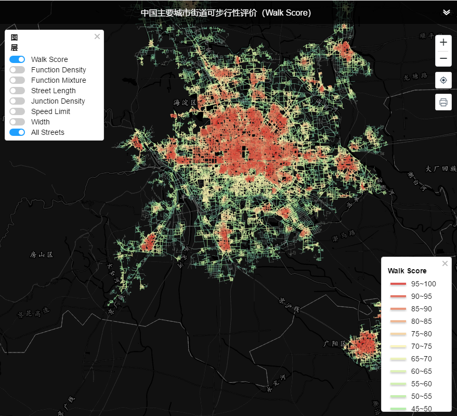This screenshot has width=457, height=416.
Task: Click the 海淀区 district label on map
Action: [x=185, y=103]
